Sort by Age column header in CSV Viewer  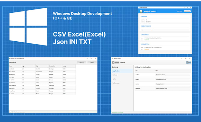tap(29, 66)
